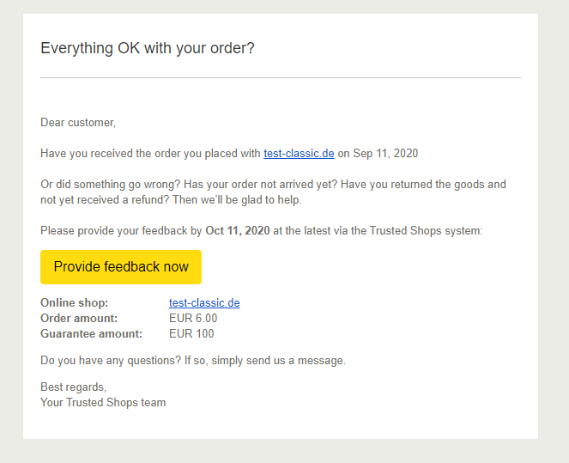Click the Have you received the order text
The image size is (569, 463).
[150, 154]
